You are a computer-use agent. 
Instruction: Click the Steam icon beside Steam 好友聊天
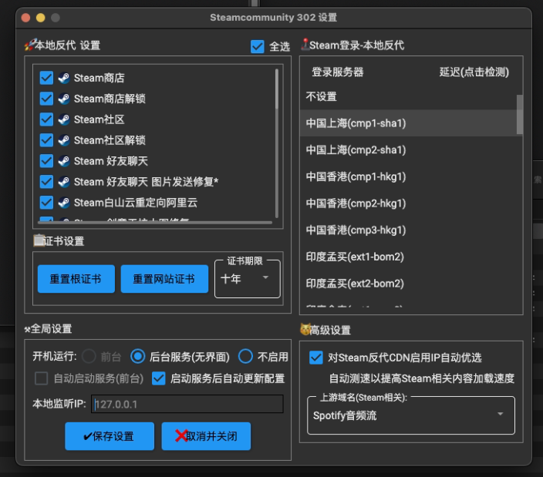[x=64, y=161]
